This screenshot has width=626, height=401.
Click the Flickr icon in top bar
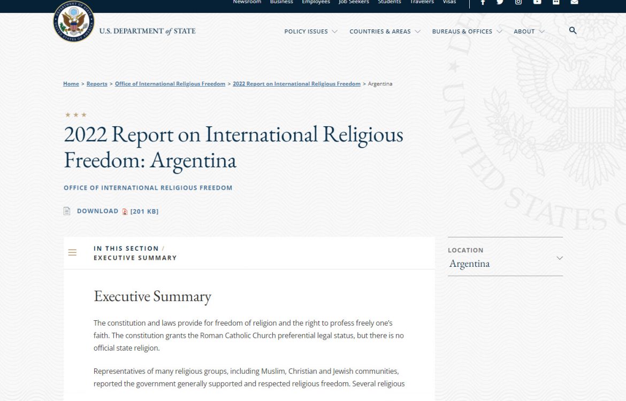point(556,3)
